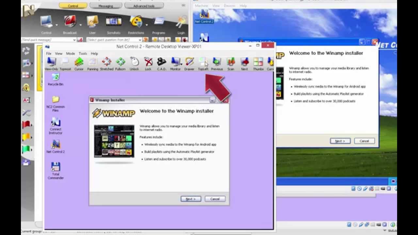Image resolution: width=418 pixels, height=235 pixels.
Task: Enable the Cursor toolbar option
Action: pyautogui.click(x=79, y=64)
